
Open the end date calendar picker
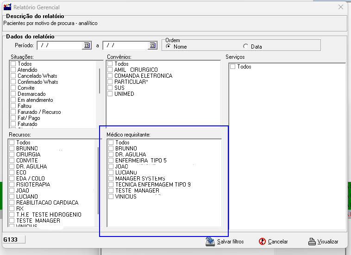pos(152,45)
